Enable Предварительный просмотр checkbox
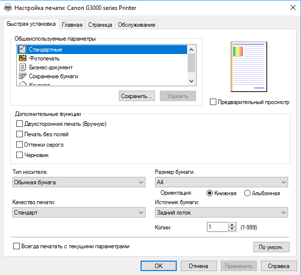The width and height of the screenshot is (301, 275). 213,102
